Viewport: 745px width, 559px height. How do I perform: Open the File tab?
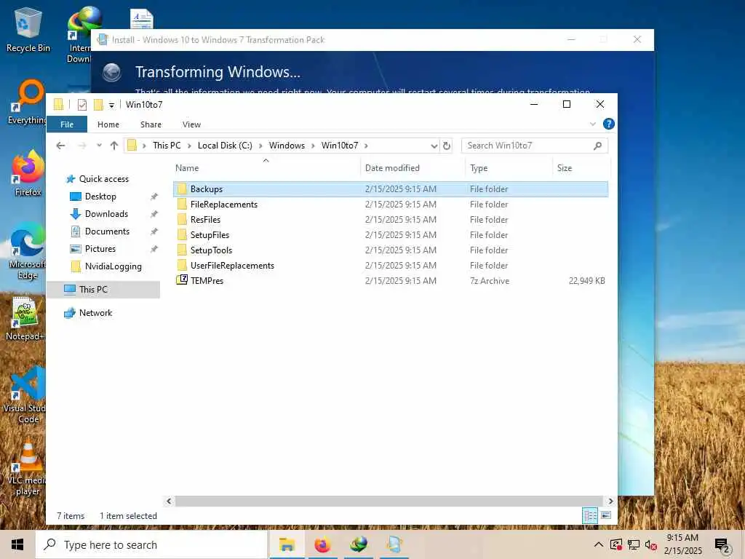67,124
